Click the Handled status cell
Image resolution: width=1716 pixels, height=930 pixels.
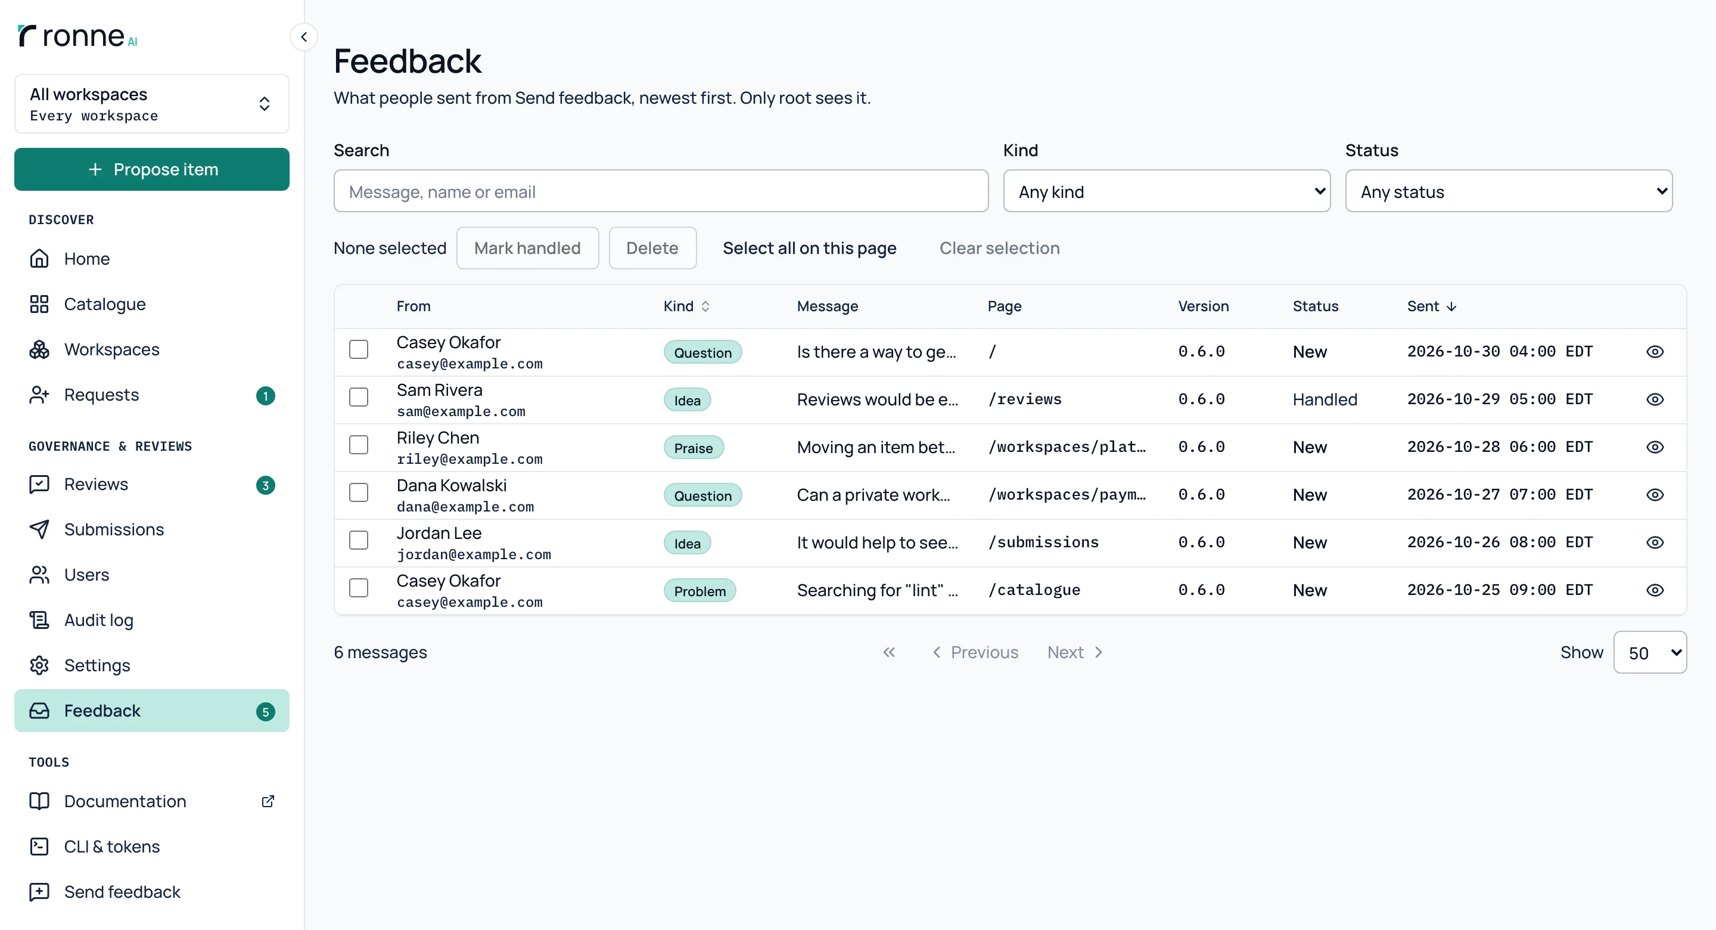click(1325, 399)
